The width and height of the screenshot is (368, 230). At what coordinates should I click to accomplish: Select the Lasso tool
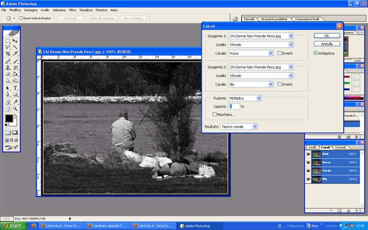[8, 47]
